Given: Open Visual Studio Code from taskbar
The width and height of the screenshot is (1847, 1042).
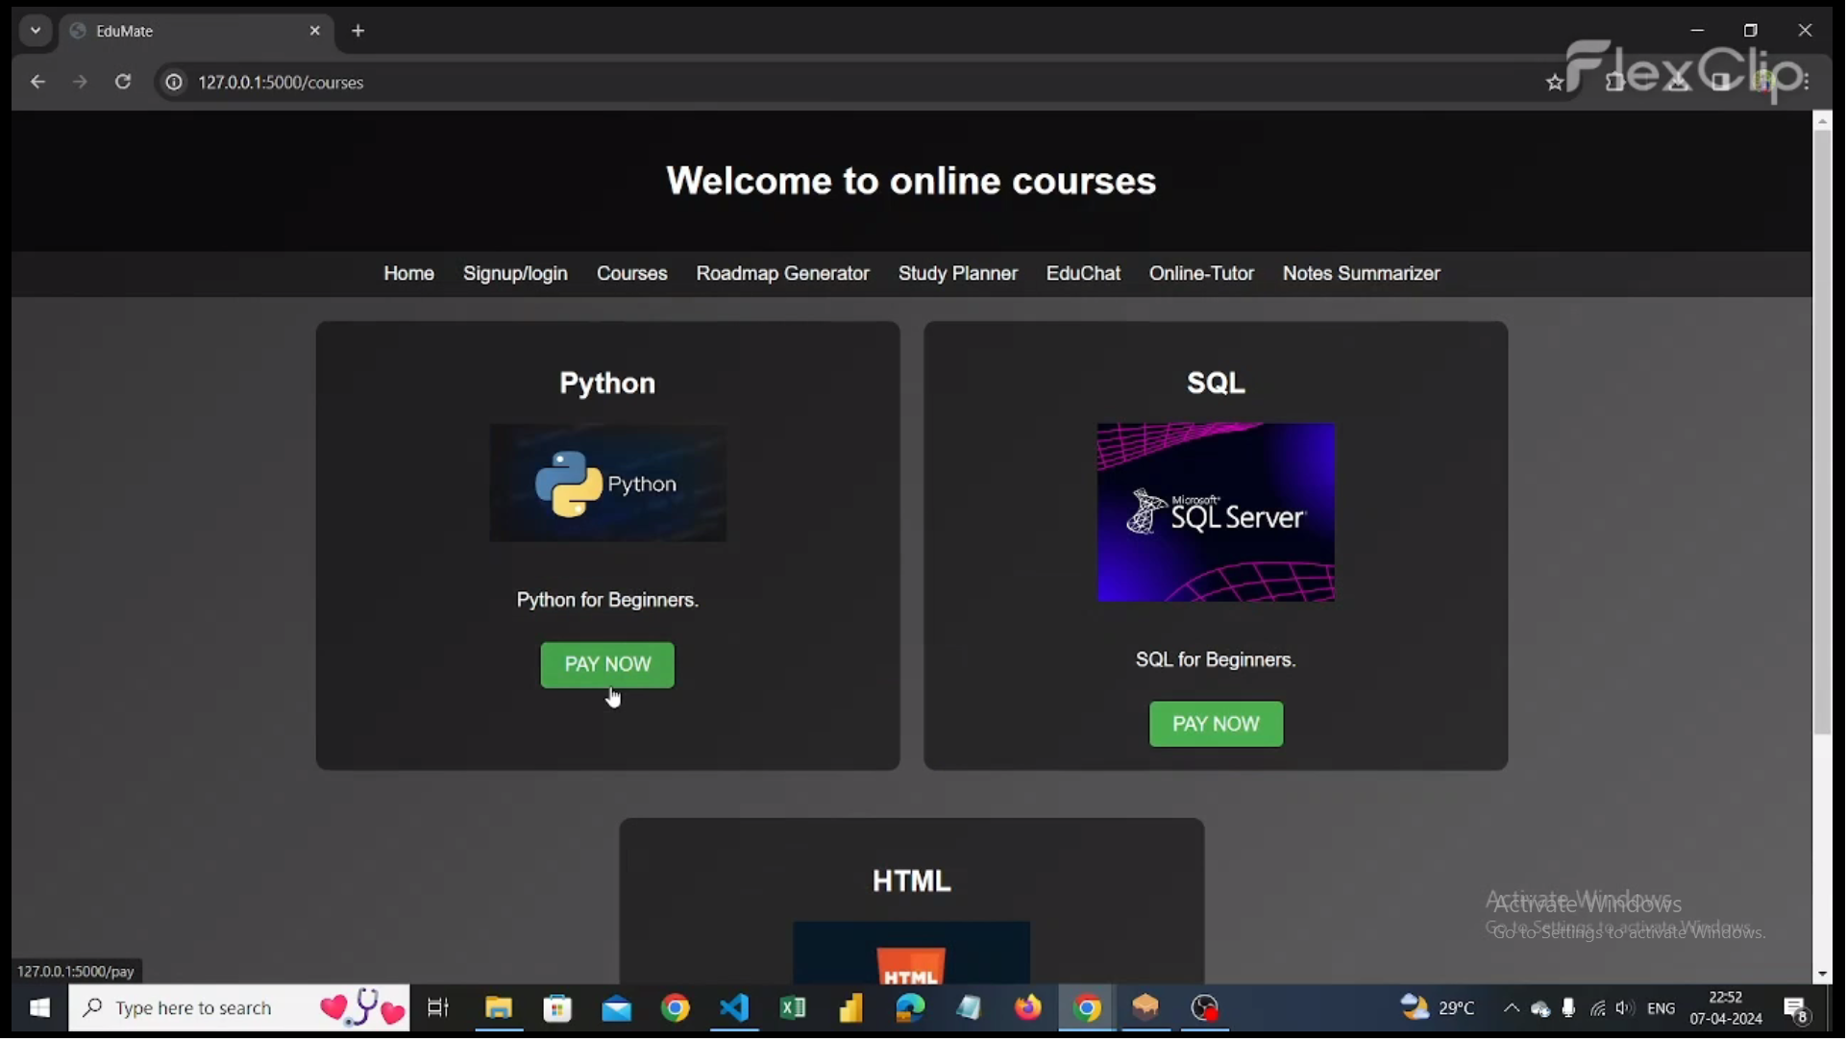Looking at the screenshot, I should click(x=735, y=1008).
